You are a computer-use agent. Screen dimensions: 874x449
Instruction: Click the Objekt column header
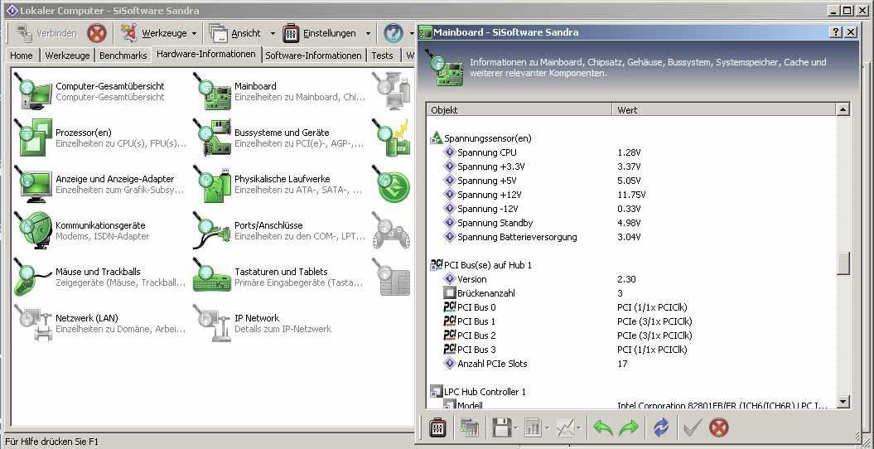click(519, 109)
